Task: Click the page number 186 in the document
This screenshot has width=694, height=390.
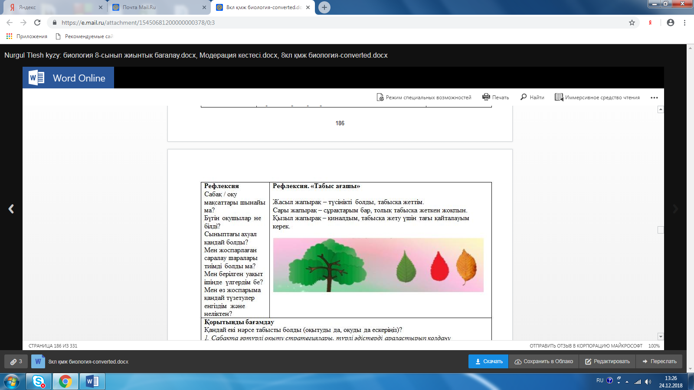Action: [340, 123]
